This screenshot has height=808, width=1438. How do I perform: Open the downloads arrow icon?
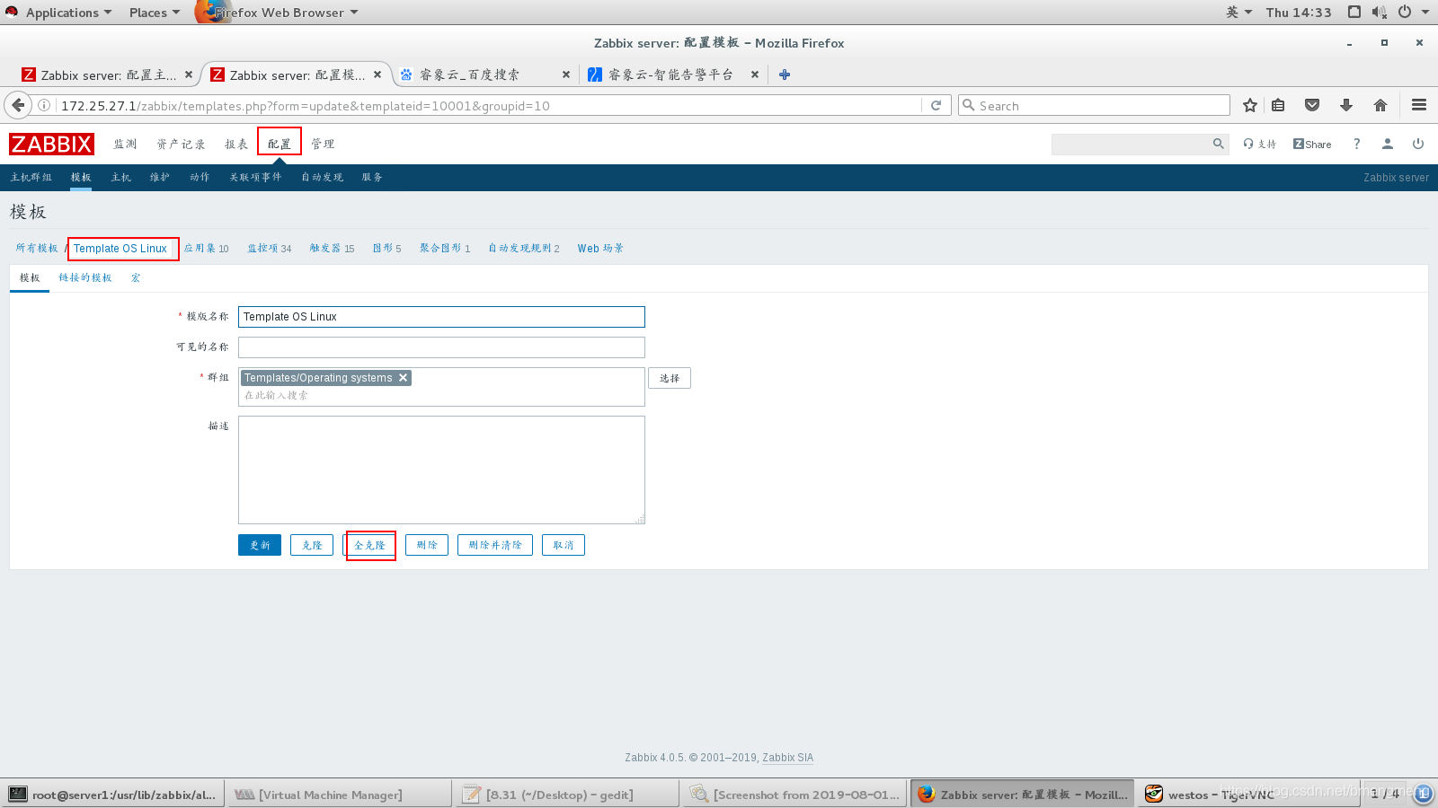pyautogui.click(x=1346, y=105)
